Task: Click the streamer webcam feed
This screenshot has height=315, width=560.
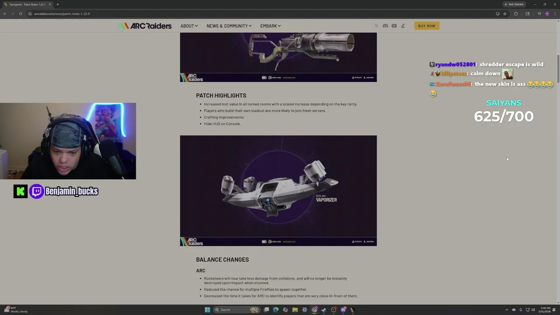Action: [x=68, y=141]
